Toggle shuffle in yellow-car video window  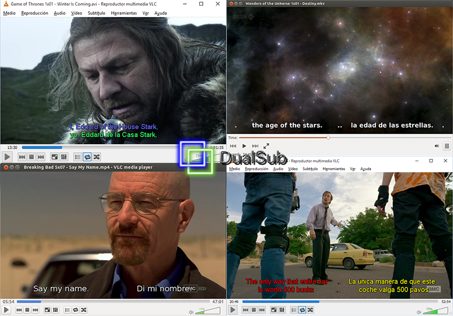(310, 310)
